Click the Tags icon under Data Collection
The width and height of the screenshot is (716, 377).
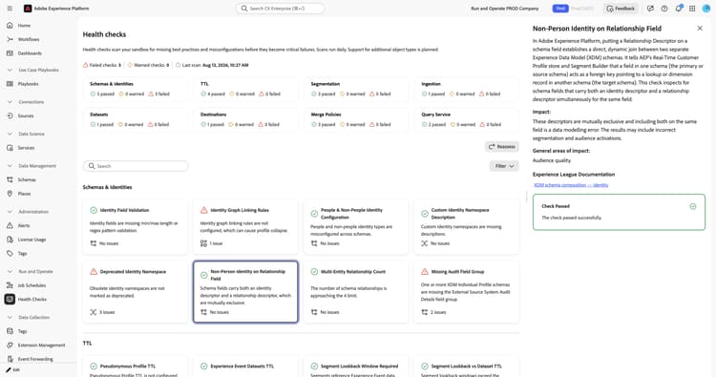pos(11,331)
